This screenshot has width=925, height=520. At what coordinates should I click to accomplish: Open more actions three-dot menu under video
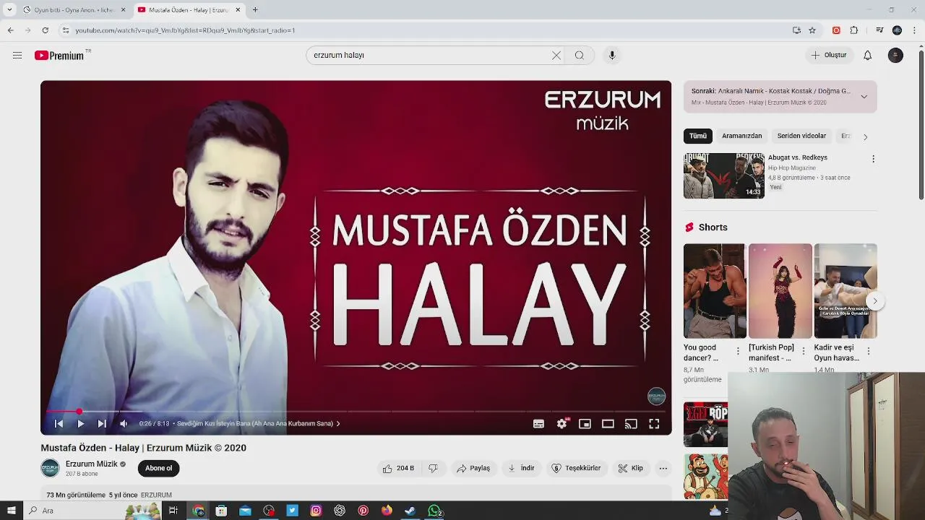pos(663,468)
